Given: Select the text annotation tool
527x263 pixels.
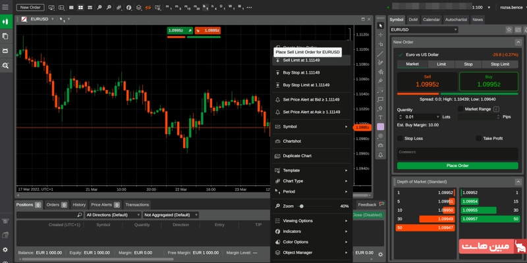Looking at the screenshot, I should tap(380, 117).
